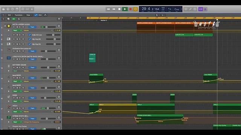Click the fast forward transport button
This screenshot has width=241, height=135.
point(114,9)
